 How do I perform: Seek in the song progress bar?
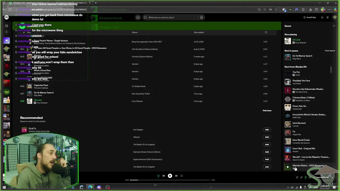[170, 180]
